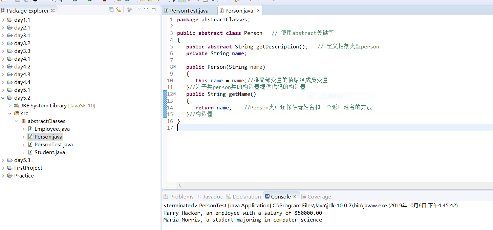Click 'return name;' on line 14
The width and height of the screenshot is (493, 230).
tap(213, 108)
